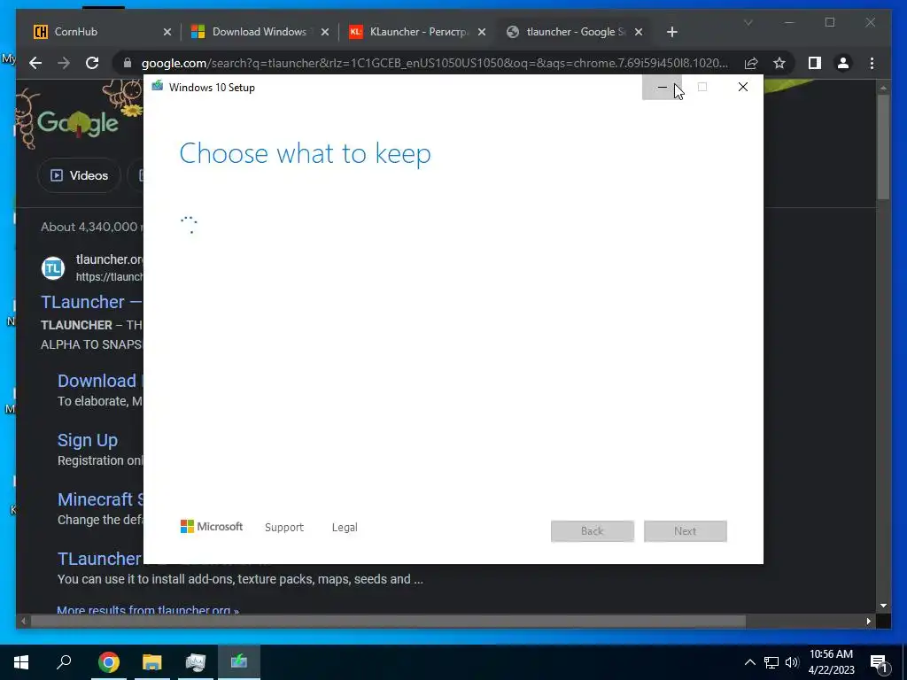Share this page via address bar icon
The width and height of the screenshot is (907, 680).
click(751, 63)
